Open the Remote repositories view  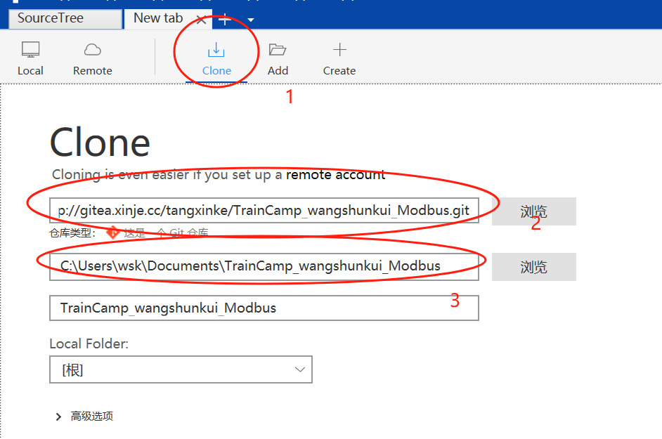[x=93, y=58]
